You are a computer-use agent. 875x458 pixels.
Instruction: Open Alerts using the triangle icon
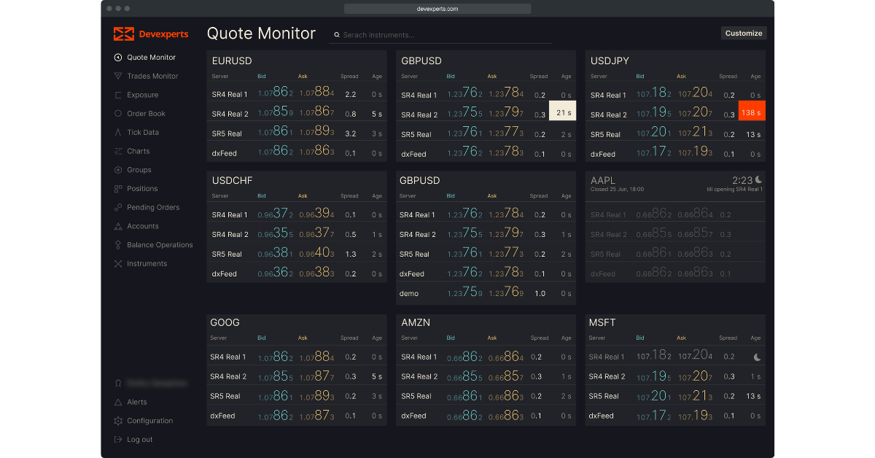pyautogui.click(x=118, y=402)
